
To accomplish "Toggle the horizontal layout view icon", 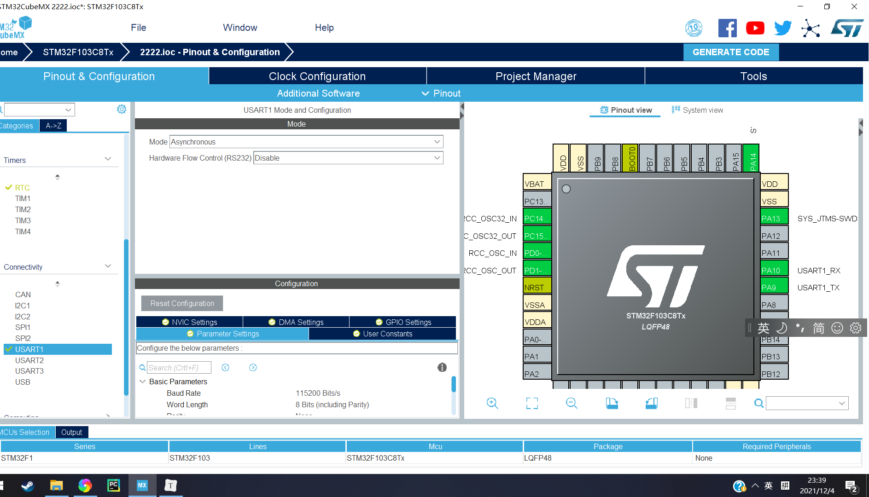I will pyautogui.click(x=731, y=403).
